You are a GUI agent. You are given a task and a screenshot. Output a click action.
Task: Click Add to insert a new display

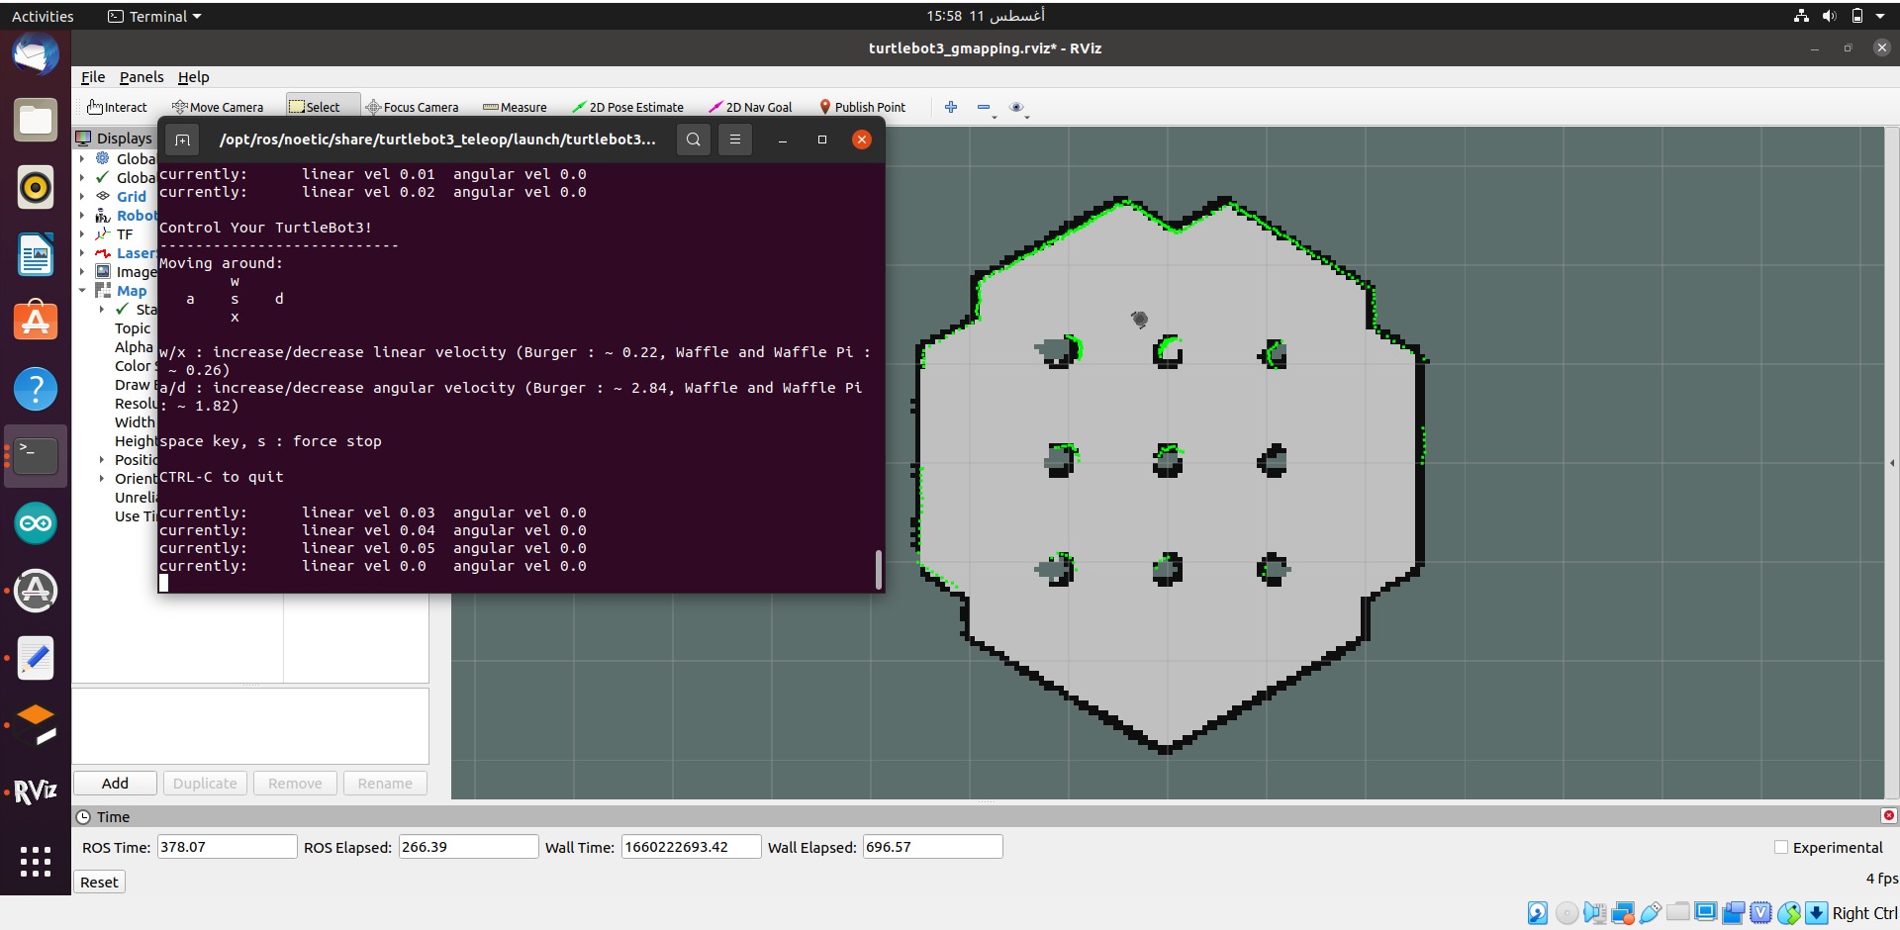tap(114, 783)
